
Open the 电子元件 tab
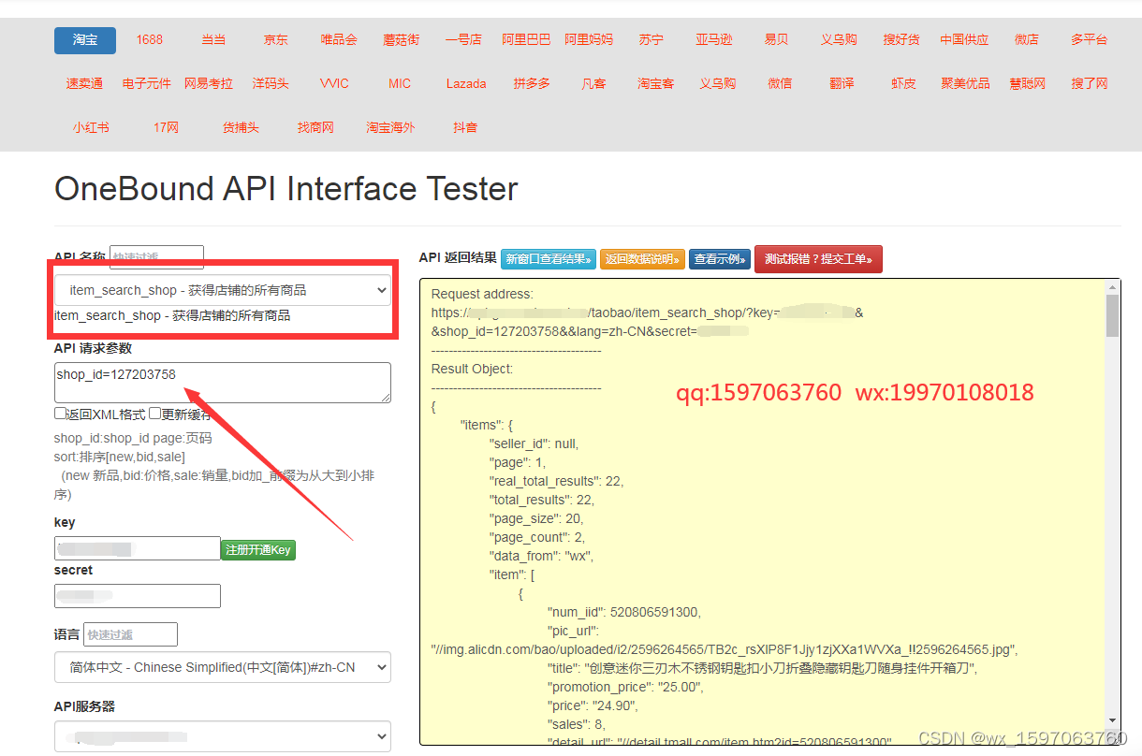[147, 83]
